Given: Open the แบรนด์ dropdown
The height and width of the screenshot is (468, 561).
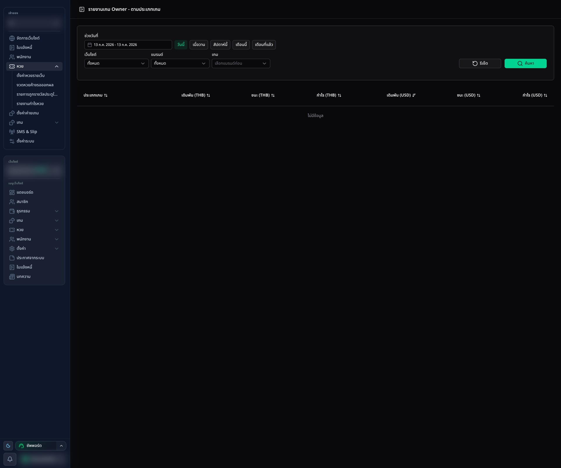Looking at the screenshot, I should pyautogui.click(x=180, y=63).
